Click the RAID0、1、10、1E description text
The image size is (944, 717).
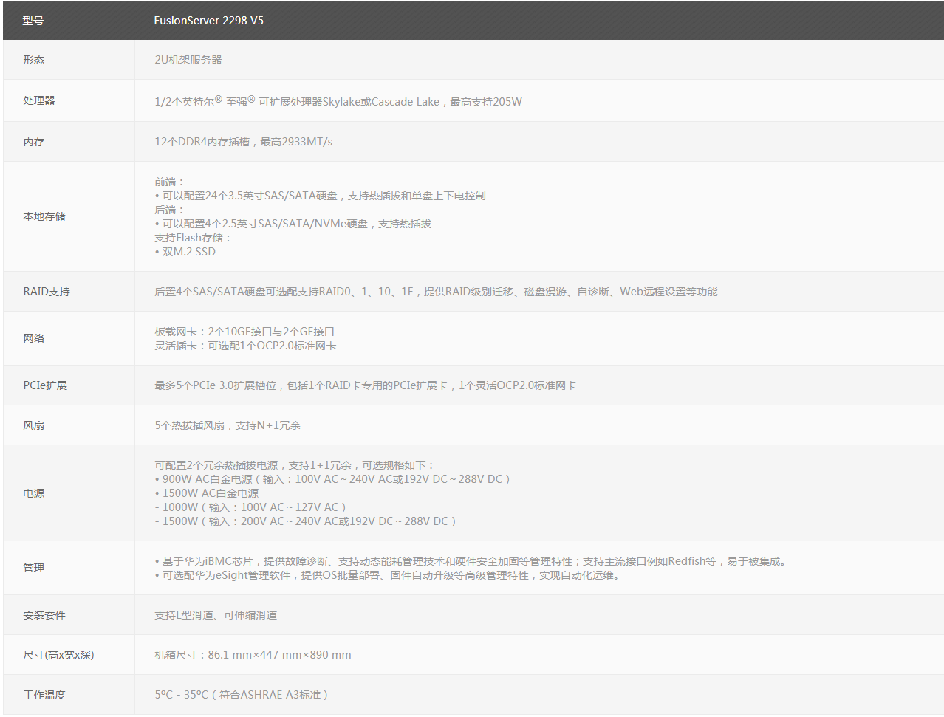click(x=436, y=292)
